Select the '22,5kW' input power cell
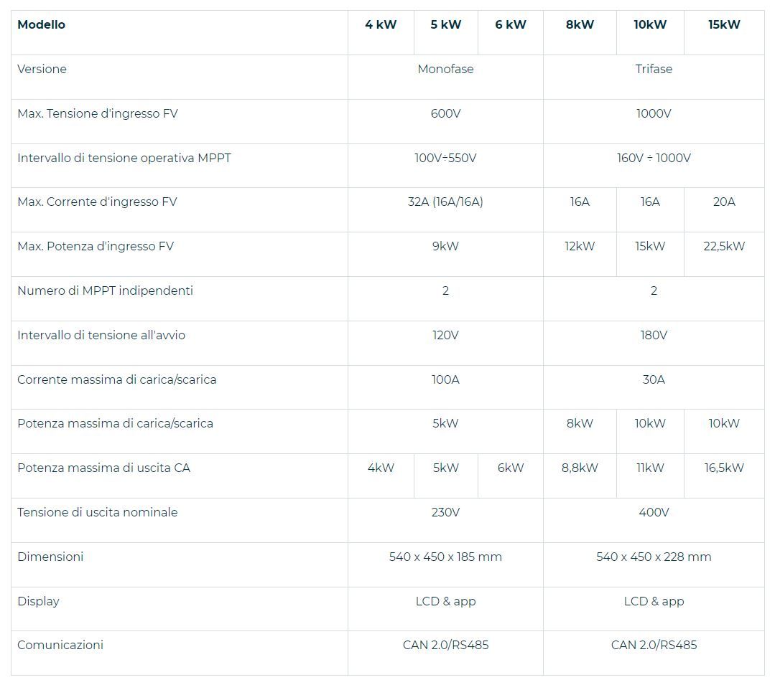 [x=724, y=247]
